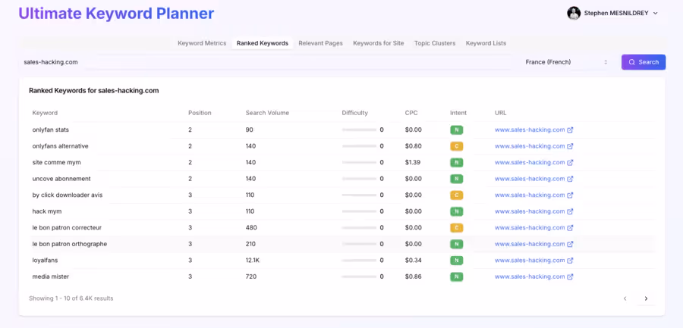The image size is (683, 328).
Task: Select the keyword 'uncove abonnement'
Action: pyautogui.click(x=61, y=179)
